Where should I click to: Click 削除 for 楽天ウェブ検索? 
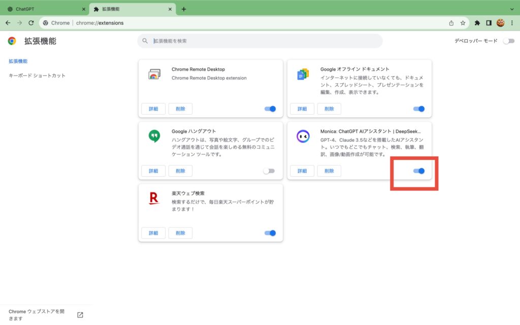pyautogui.click(x=180, y=233)
